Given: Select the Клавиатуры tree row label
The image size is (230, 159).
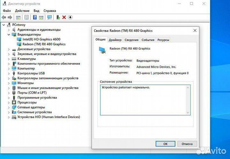Looking at the screenshot, I should [x=27, y=59].
